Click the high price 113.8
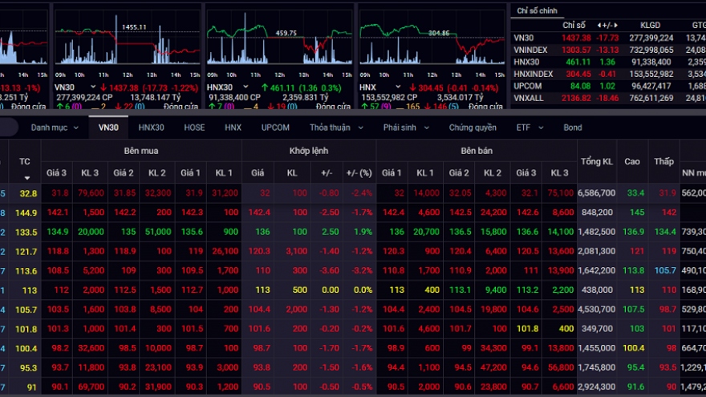 (x=634, y=270)
